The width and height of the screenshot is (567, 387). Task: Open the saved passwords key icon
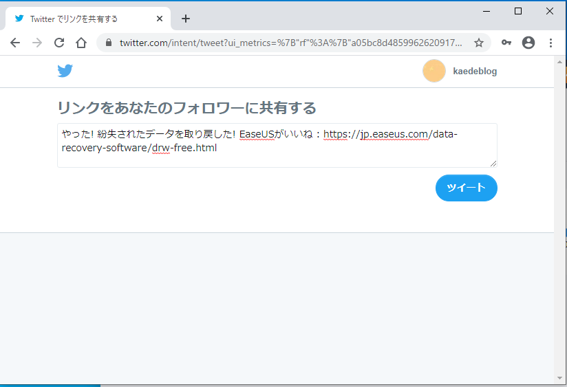(x=506, y=43)
